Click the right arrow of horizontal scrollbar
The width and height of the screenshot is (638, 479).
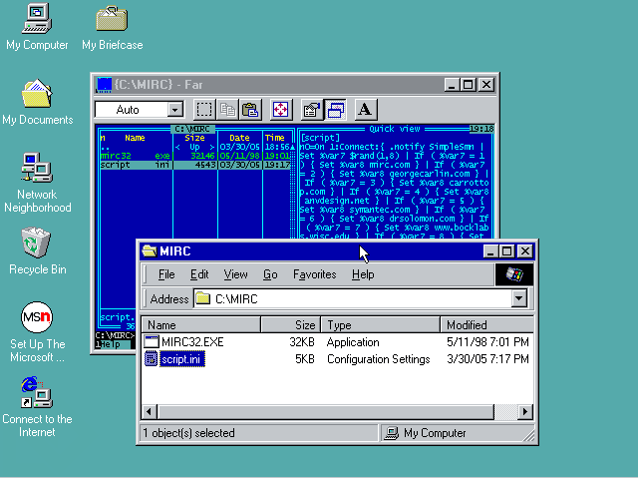(x=525, y=412)
